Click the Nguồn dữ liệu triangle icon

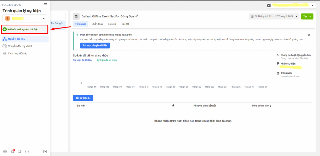pyautogui.click(x=5, y=39)
